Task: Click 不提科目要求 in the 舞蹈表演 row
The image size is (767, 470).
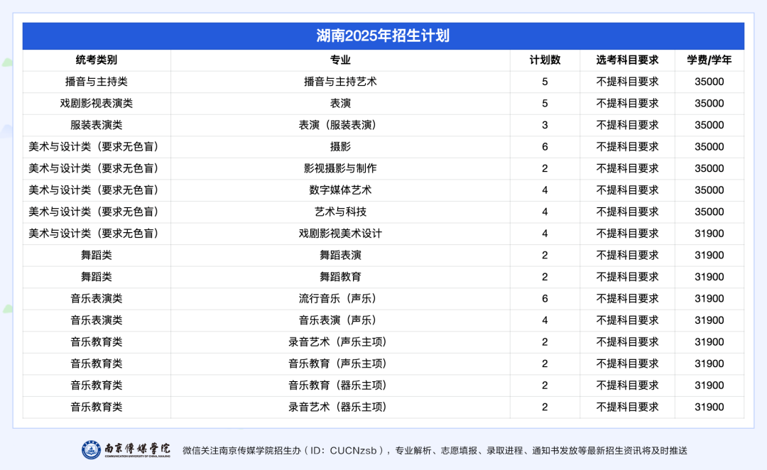Action: coord(627,255)
